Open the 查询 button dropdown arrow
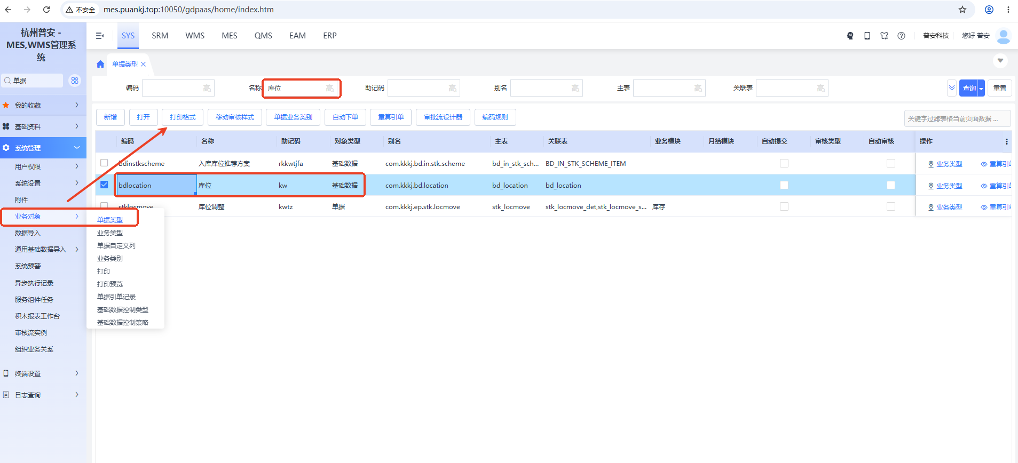 point(981,89)
